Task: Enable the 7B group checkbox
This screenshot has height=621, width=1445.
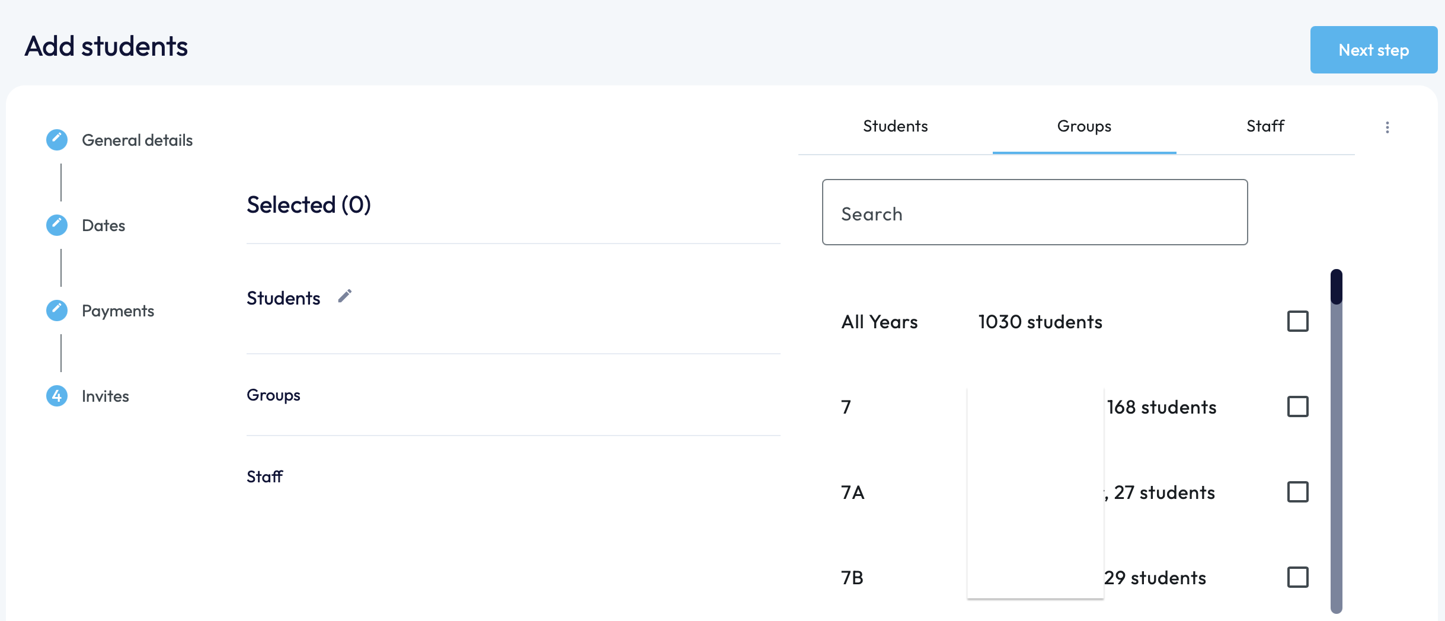Action: [1297, 577]
